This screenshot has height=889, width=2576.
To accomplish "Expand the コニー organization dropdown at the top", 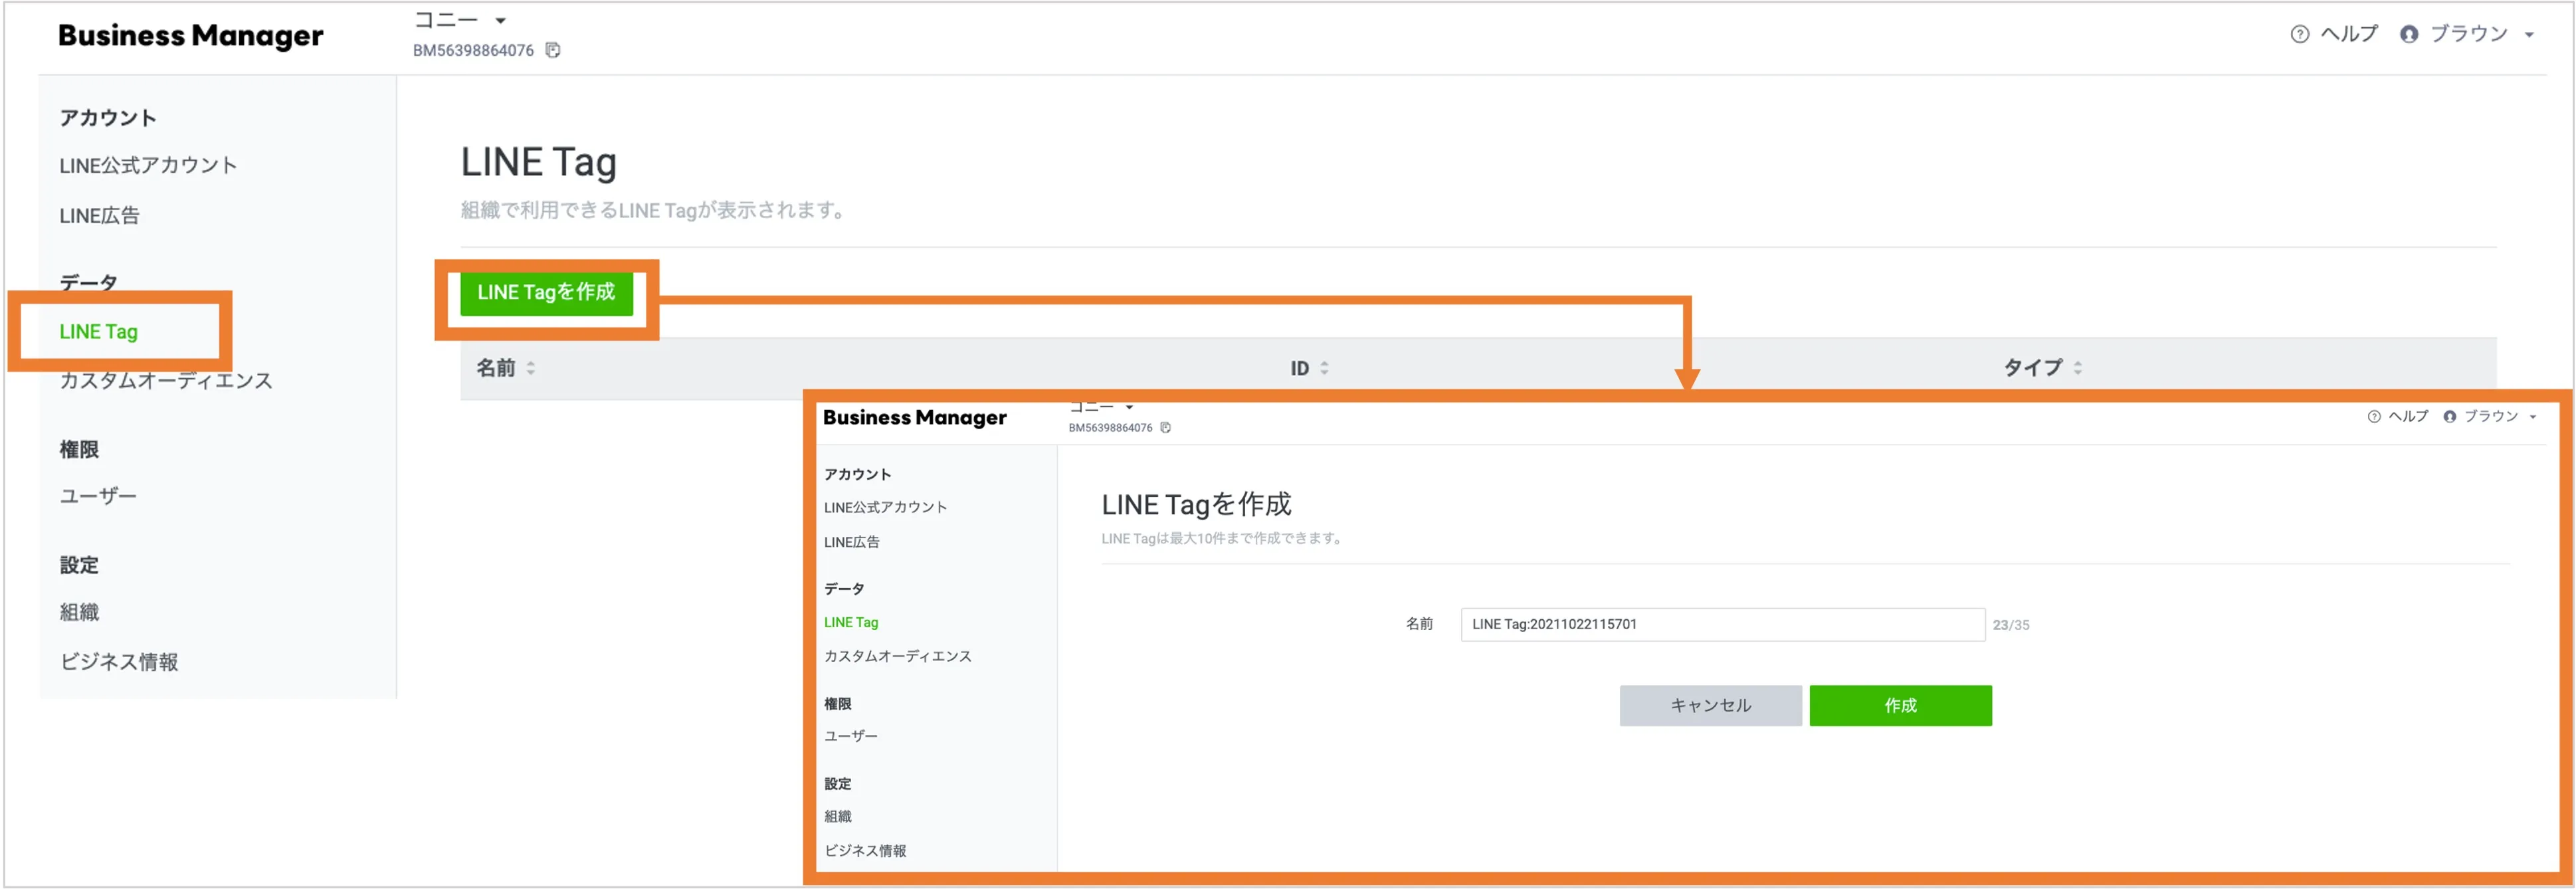I will [501, 20].
